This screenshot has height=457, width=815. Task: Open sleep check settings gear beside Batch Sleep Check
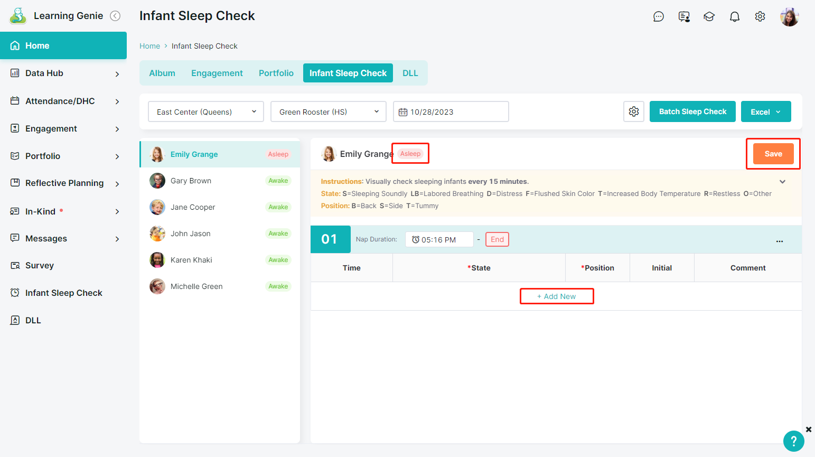click(x=633, y=111)
